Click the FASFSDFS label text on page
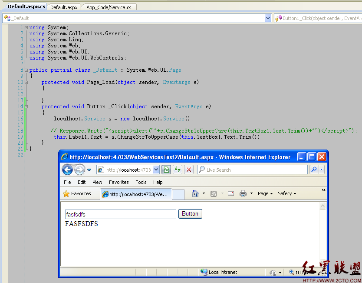 click(x=82, y=224)
